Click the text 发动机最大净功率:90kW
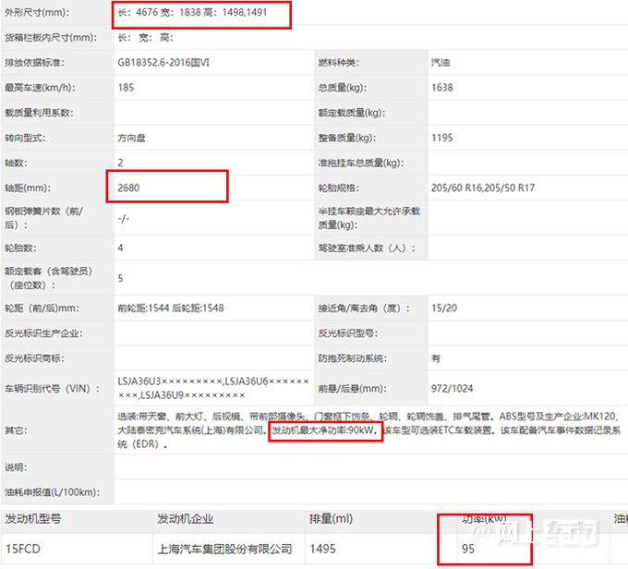This screenshot has width=628, height=569. (324, 430)
